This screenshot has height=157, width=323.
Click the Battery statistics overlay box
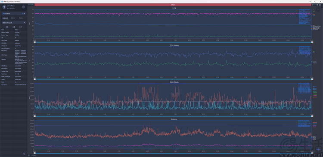click(305, 124)
